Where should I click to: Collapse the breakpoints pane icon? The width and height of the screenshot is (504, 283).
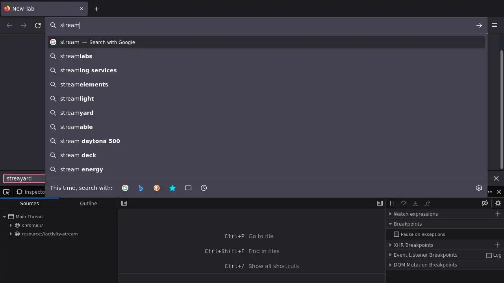(x=380, y=203)
